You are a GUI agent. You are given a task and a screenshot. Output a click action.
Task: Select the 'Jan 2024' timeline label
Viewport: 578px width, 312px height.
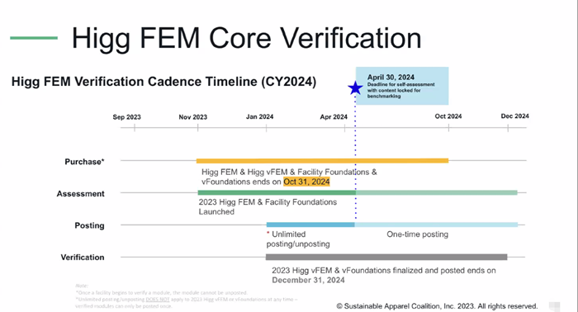(259, 116)
